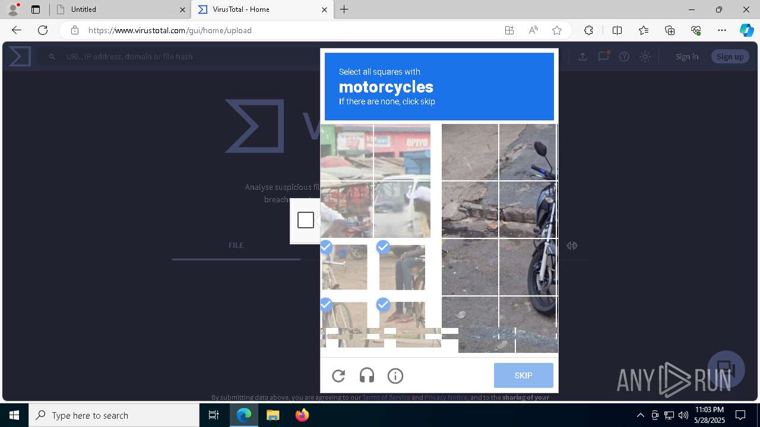The height and width of the screenshot is (427, 760).
Task: Refresh the captcha challenge
Action: [x=338, y=375]
